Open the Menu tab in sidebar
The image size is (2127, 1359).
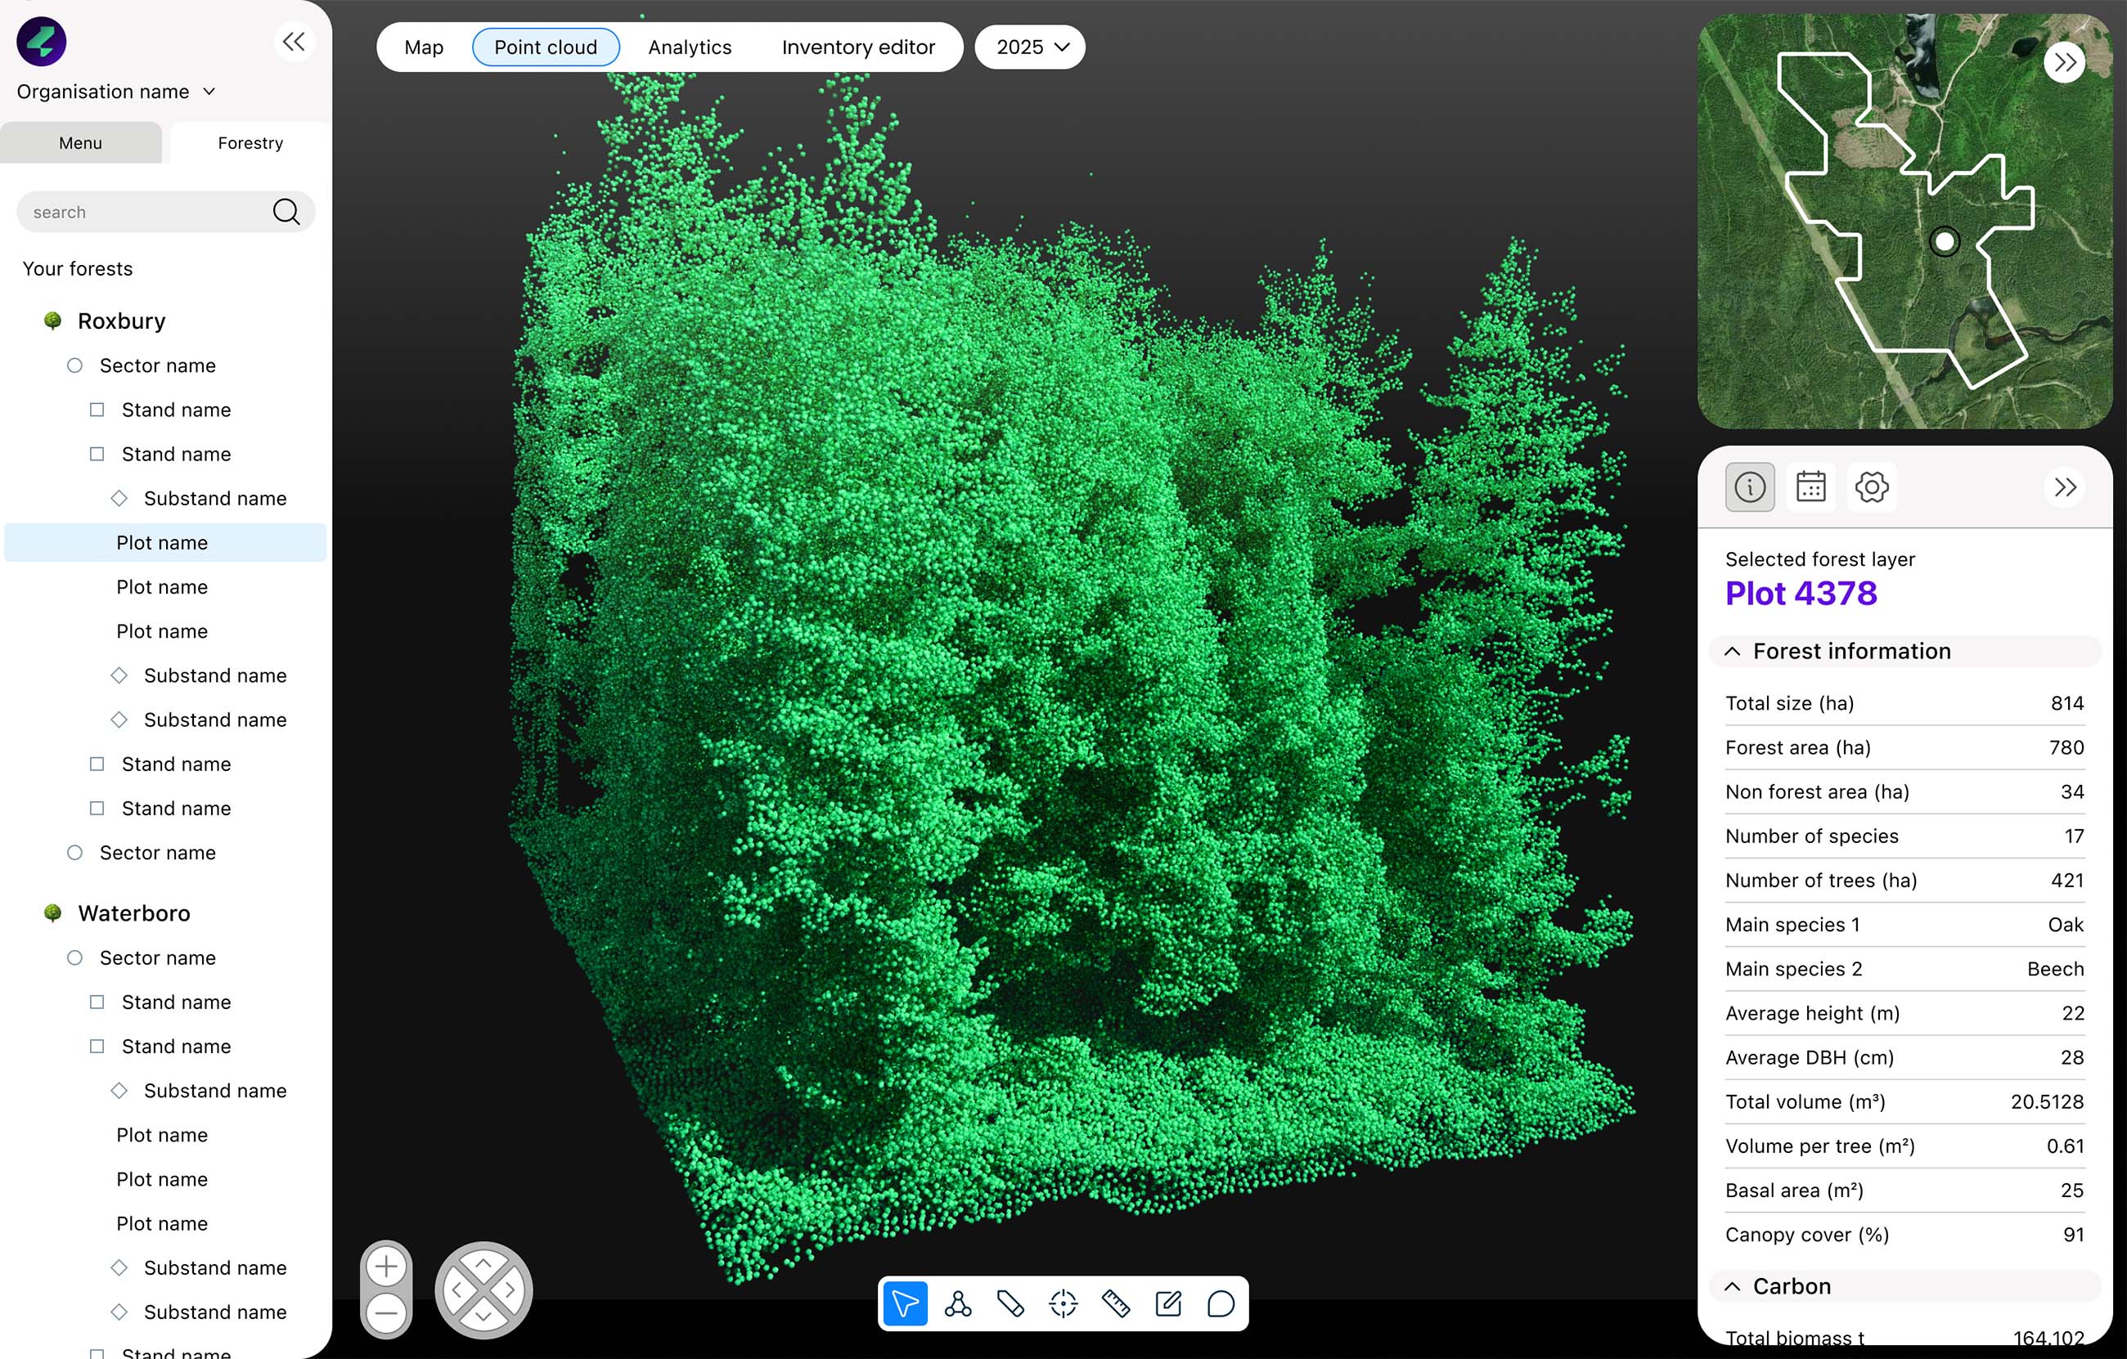[x=80, y=143]
